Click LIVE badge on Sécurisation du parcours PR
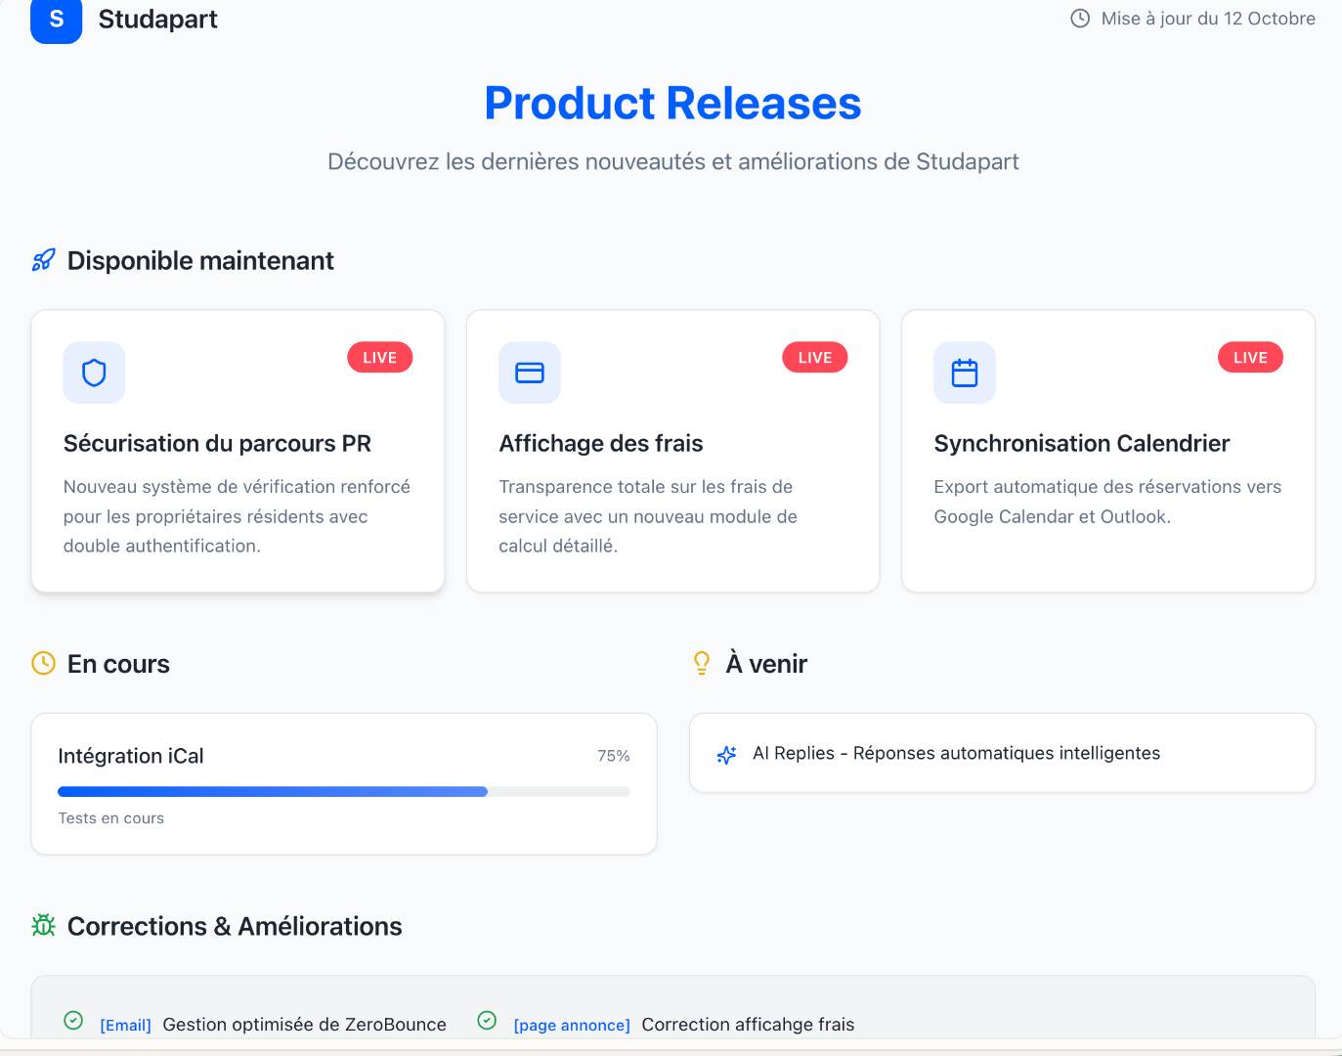Viewport: 1342px width, 1056px height. (x=380, y=358)
